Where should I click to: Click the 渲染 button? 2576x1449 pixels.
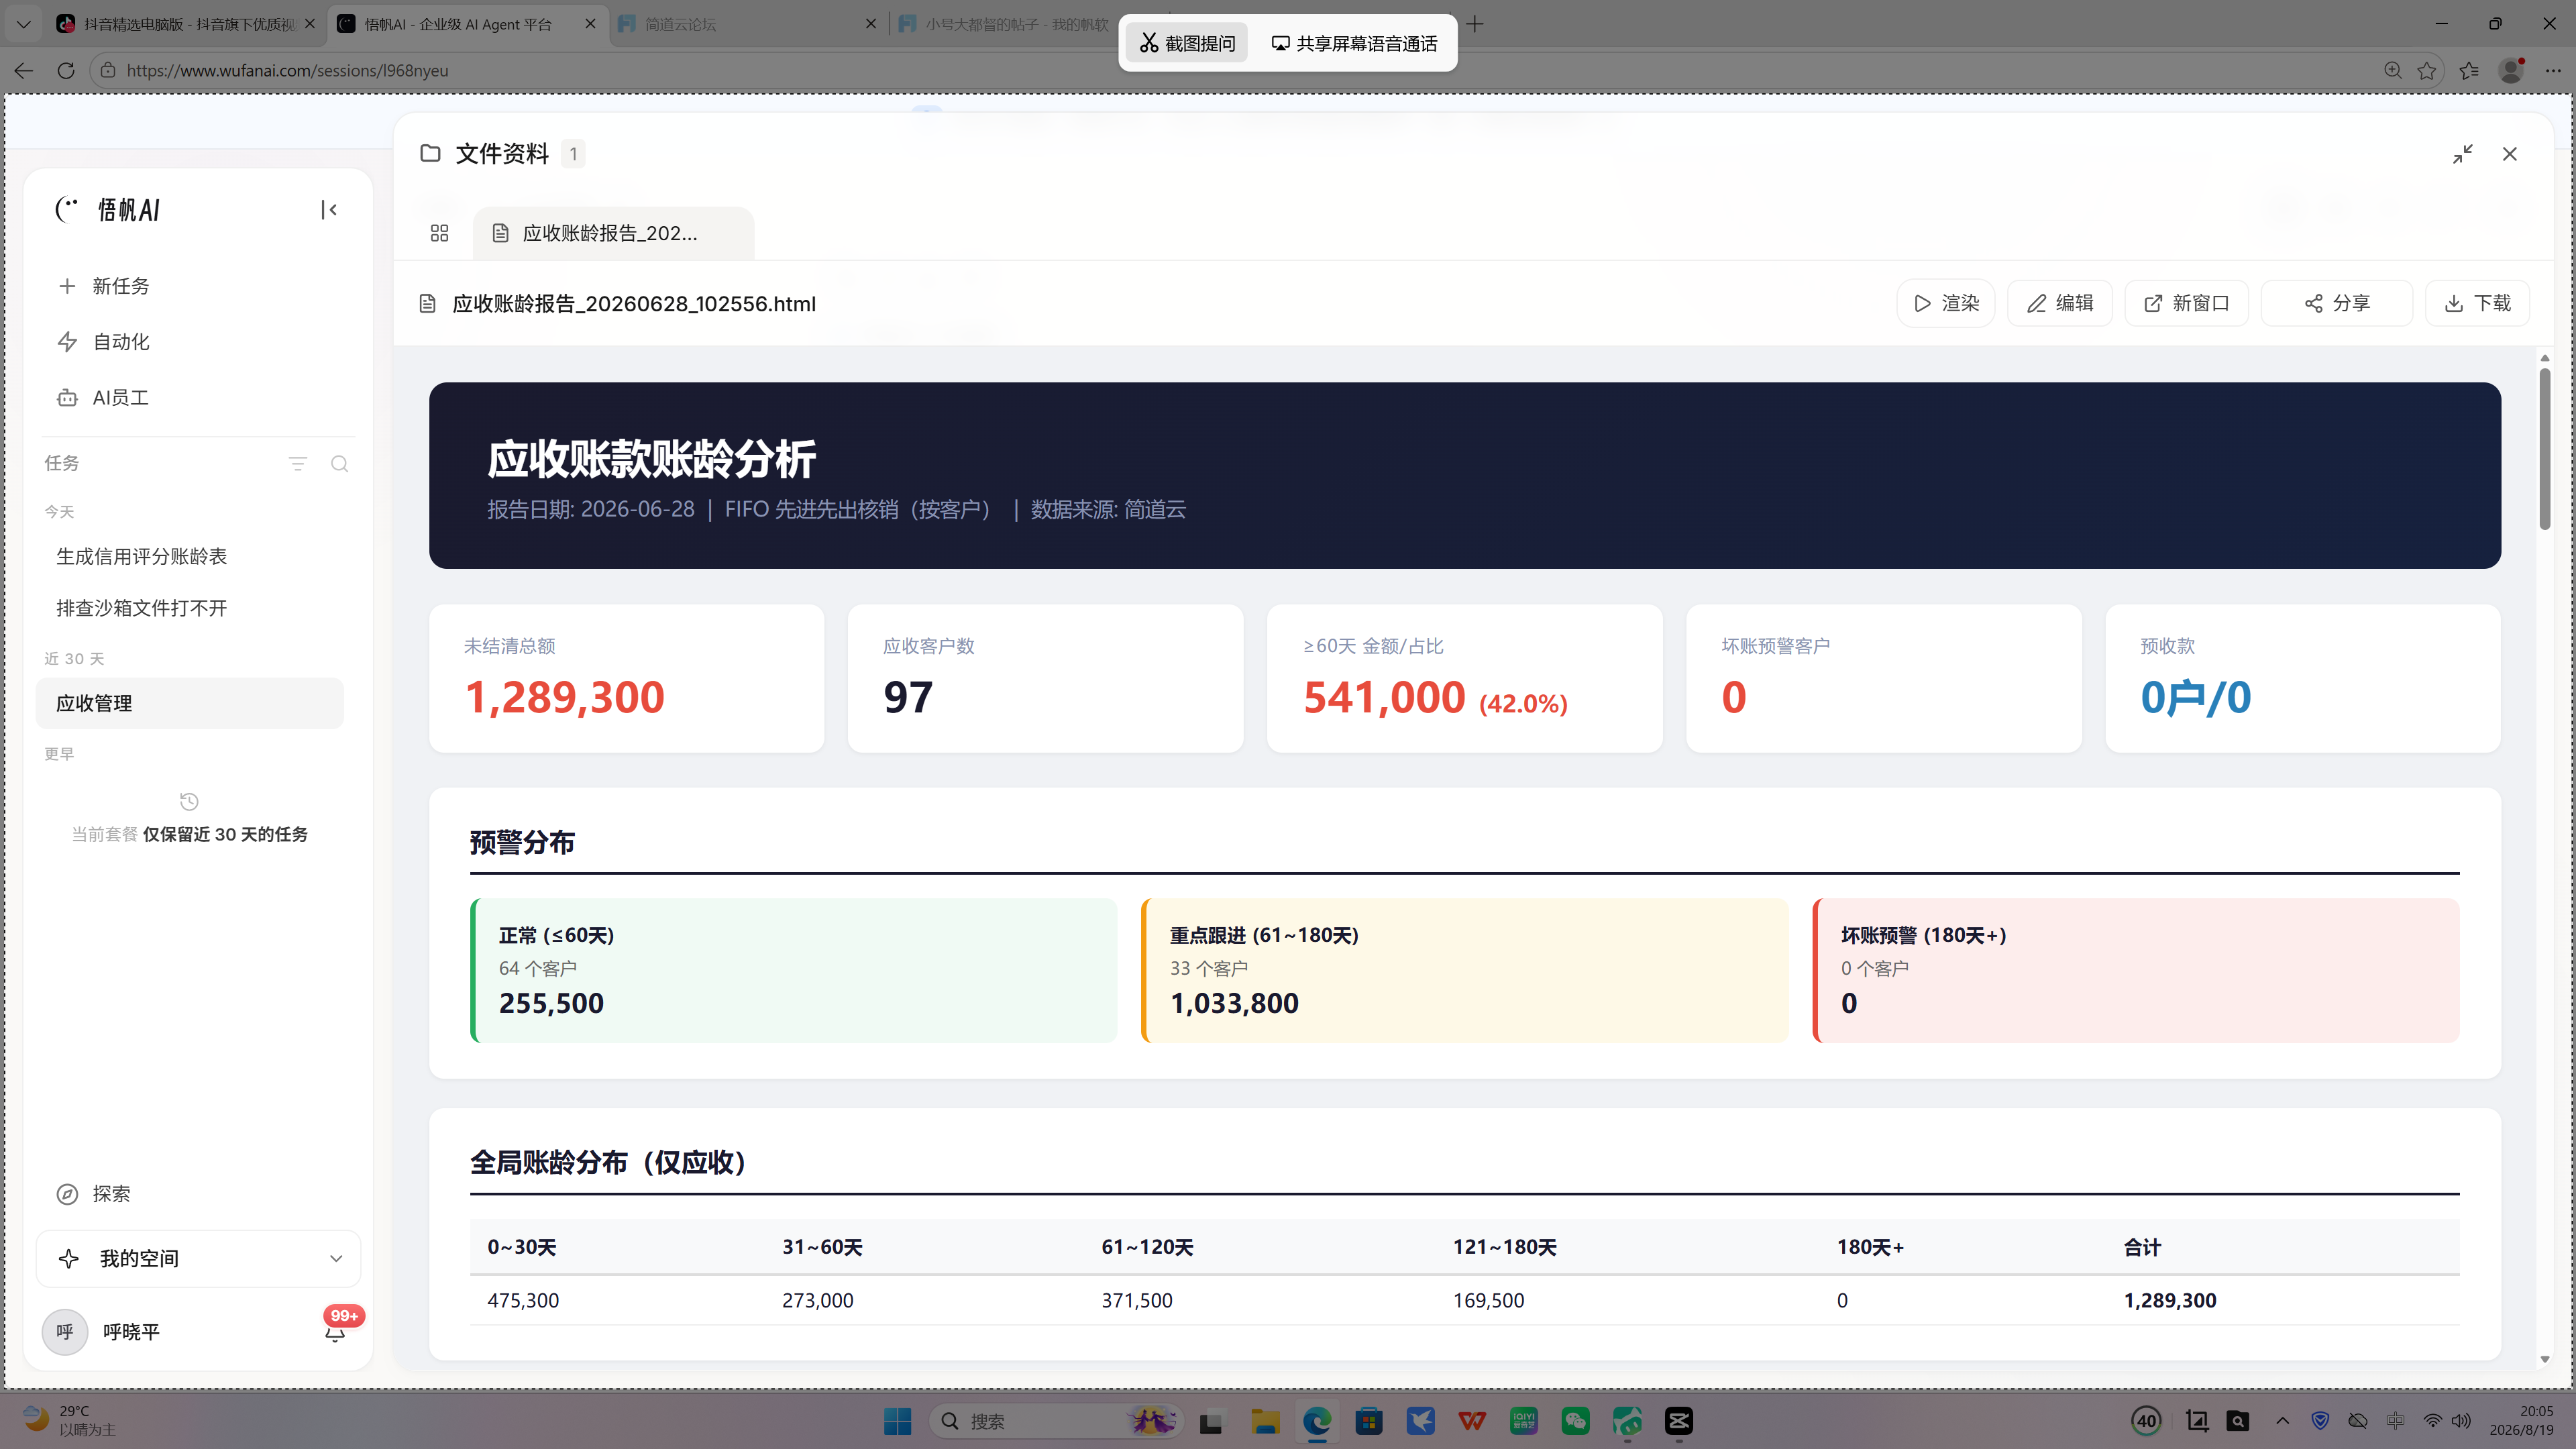(x=1946, y=303)
